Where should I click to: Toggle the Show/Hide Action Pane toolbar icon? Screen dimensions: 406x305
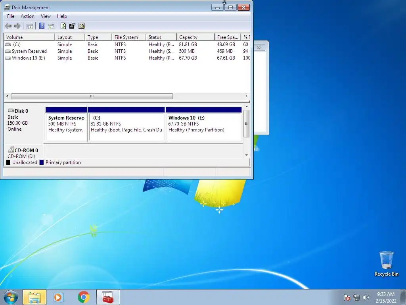[51, 26]
